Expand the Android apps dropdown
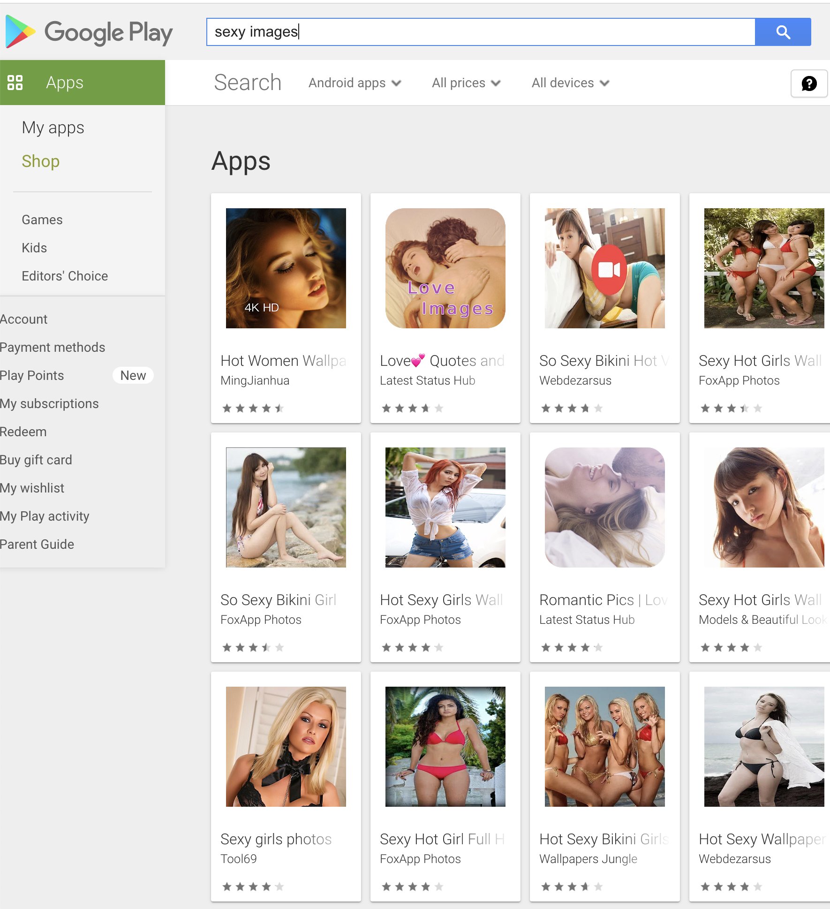 click(x=355, y=83)
